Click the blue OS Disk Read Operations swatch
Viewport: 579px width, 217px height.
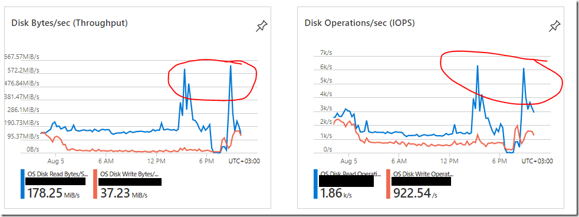(x=315, y=184)
